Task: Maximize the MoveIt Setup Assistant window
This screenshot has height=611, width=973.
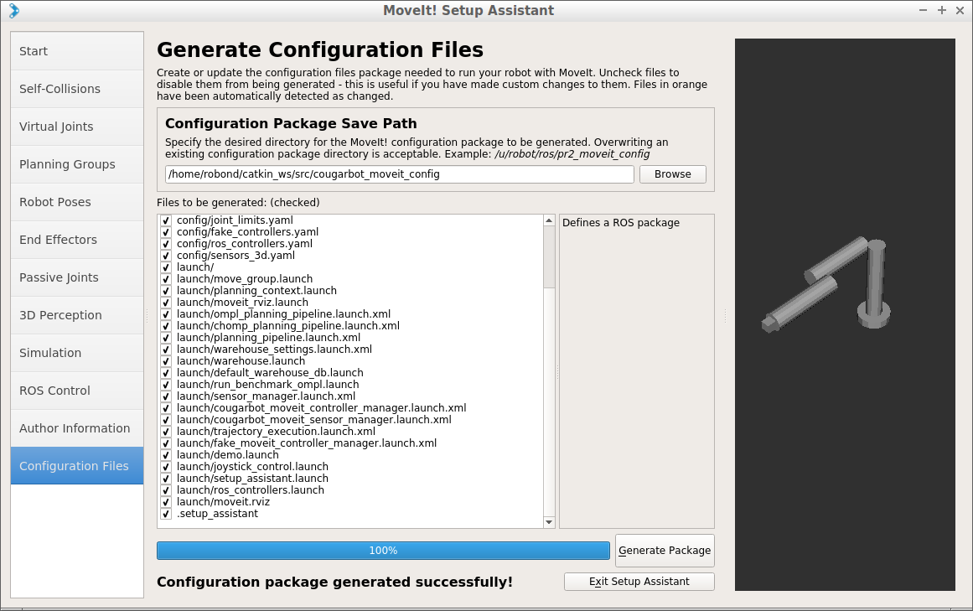Action: [x=942, y=10]
